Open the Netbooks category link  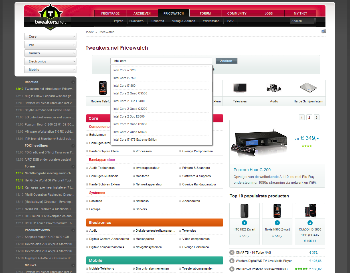click(x=142, y=201)
